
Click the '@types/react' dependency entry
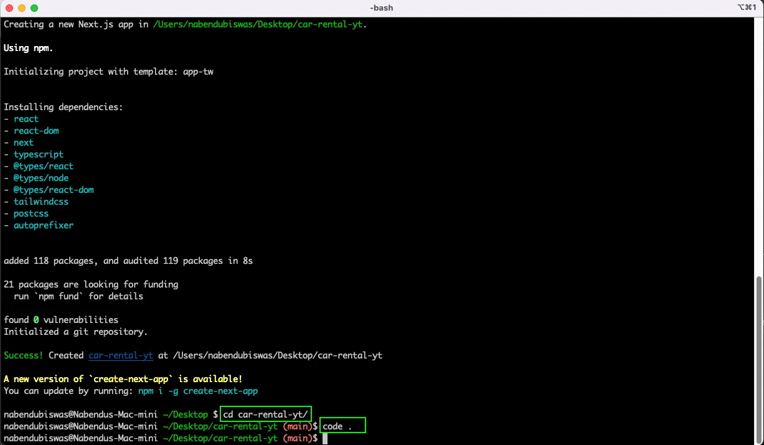click(44, 166)
